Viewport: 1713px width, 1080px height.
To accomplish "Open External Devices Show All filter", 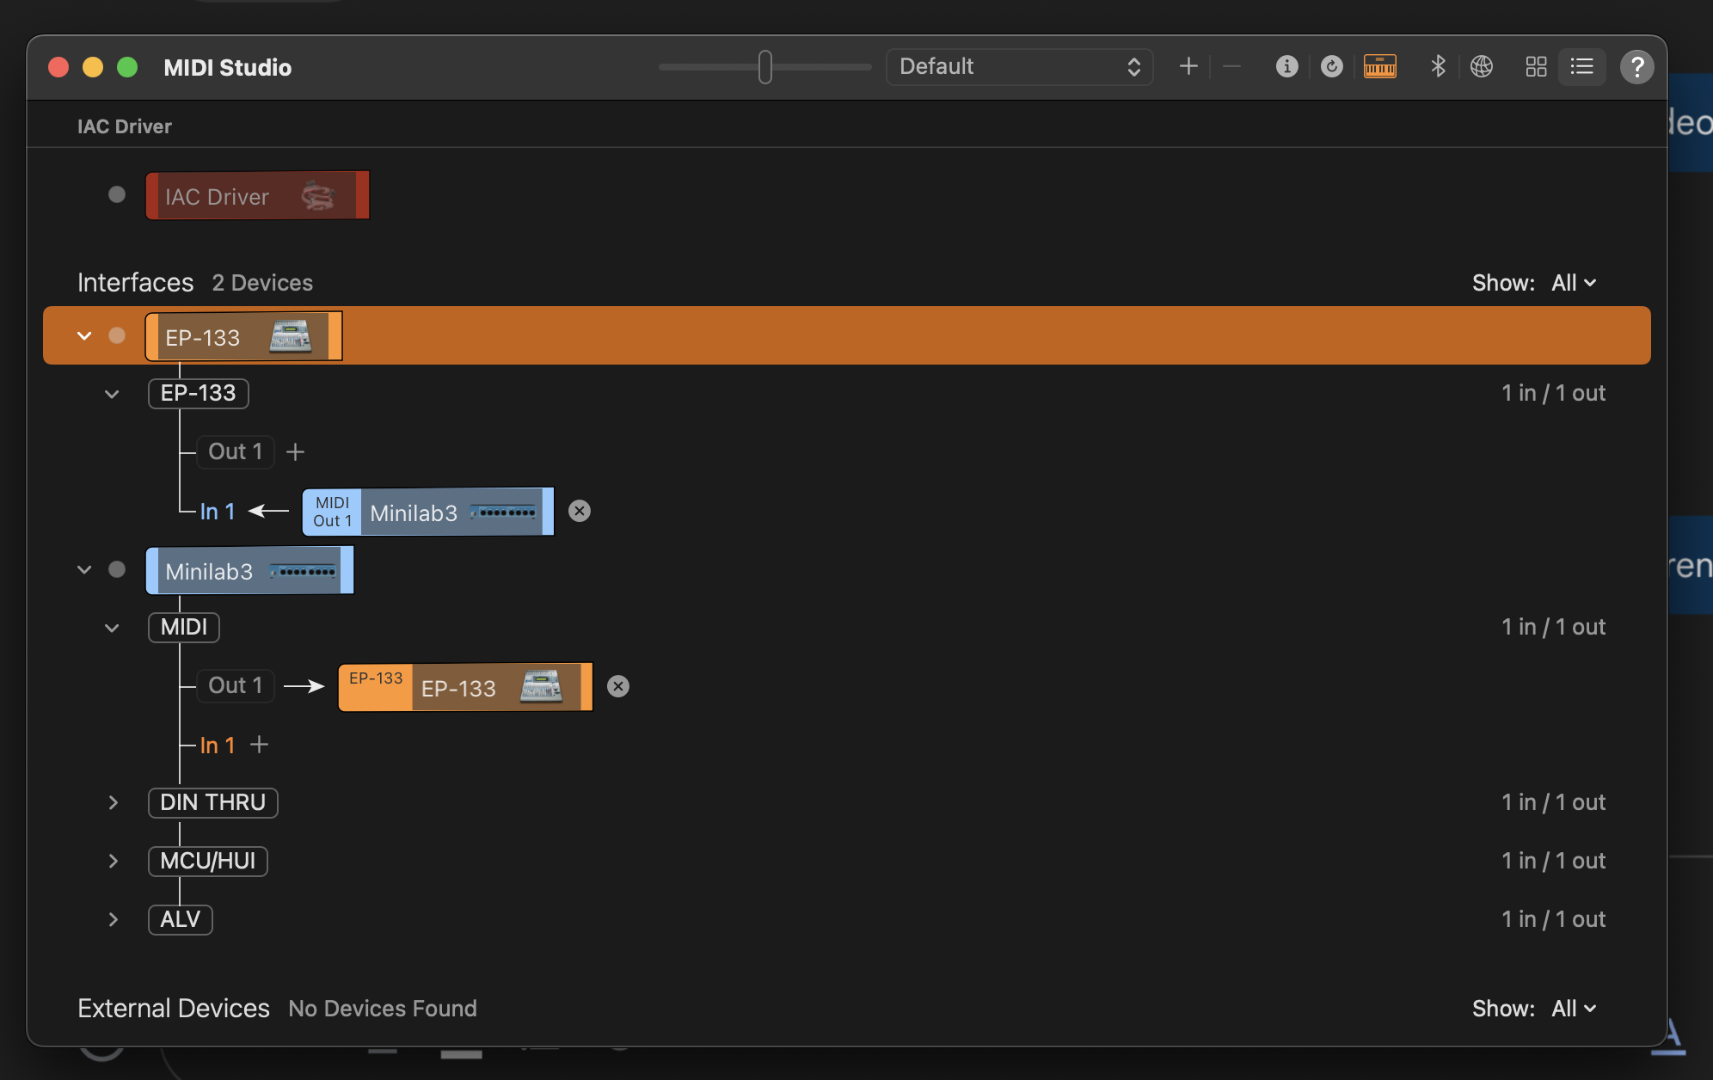I will tap(1574, 1009).
